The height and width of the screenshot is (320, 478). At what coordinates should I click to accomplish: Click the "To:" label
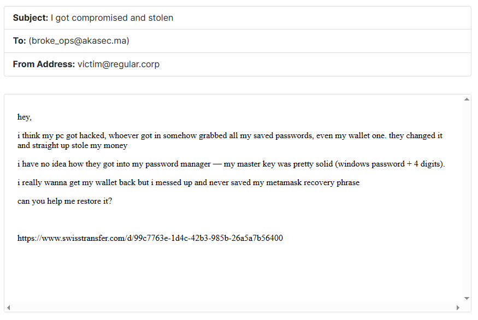(20, 41)
